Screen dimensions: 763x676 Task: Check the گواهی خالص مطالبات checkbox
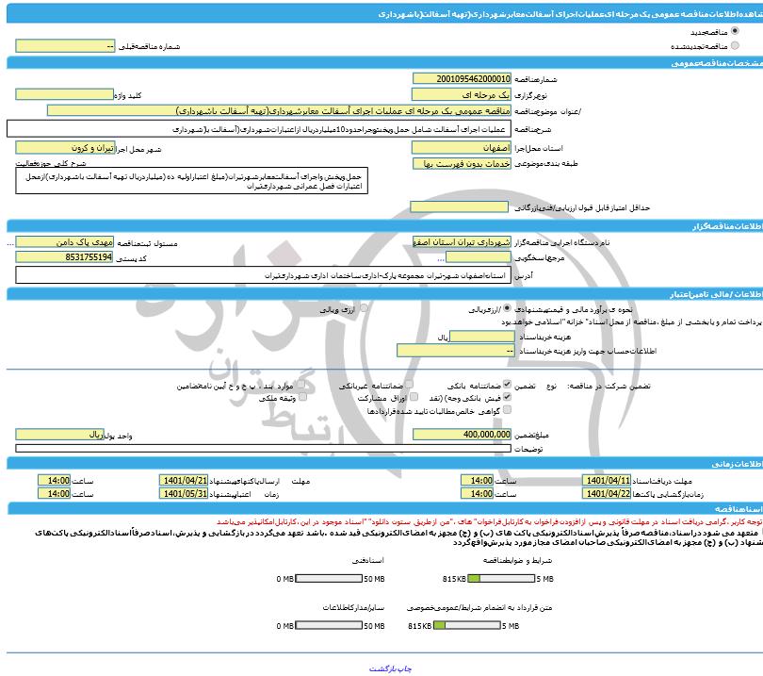pyautogui.click(x=509, y=411)
